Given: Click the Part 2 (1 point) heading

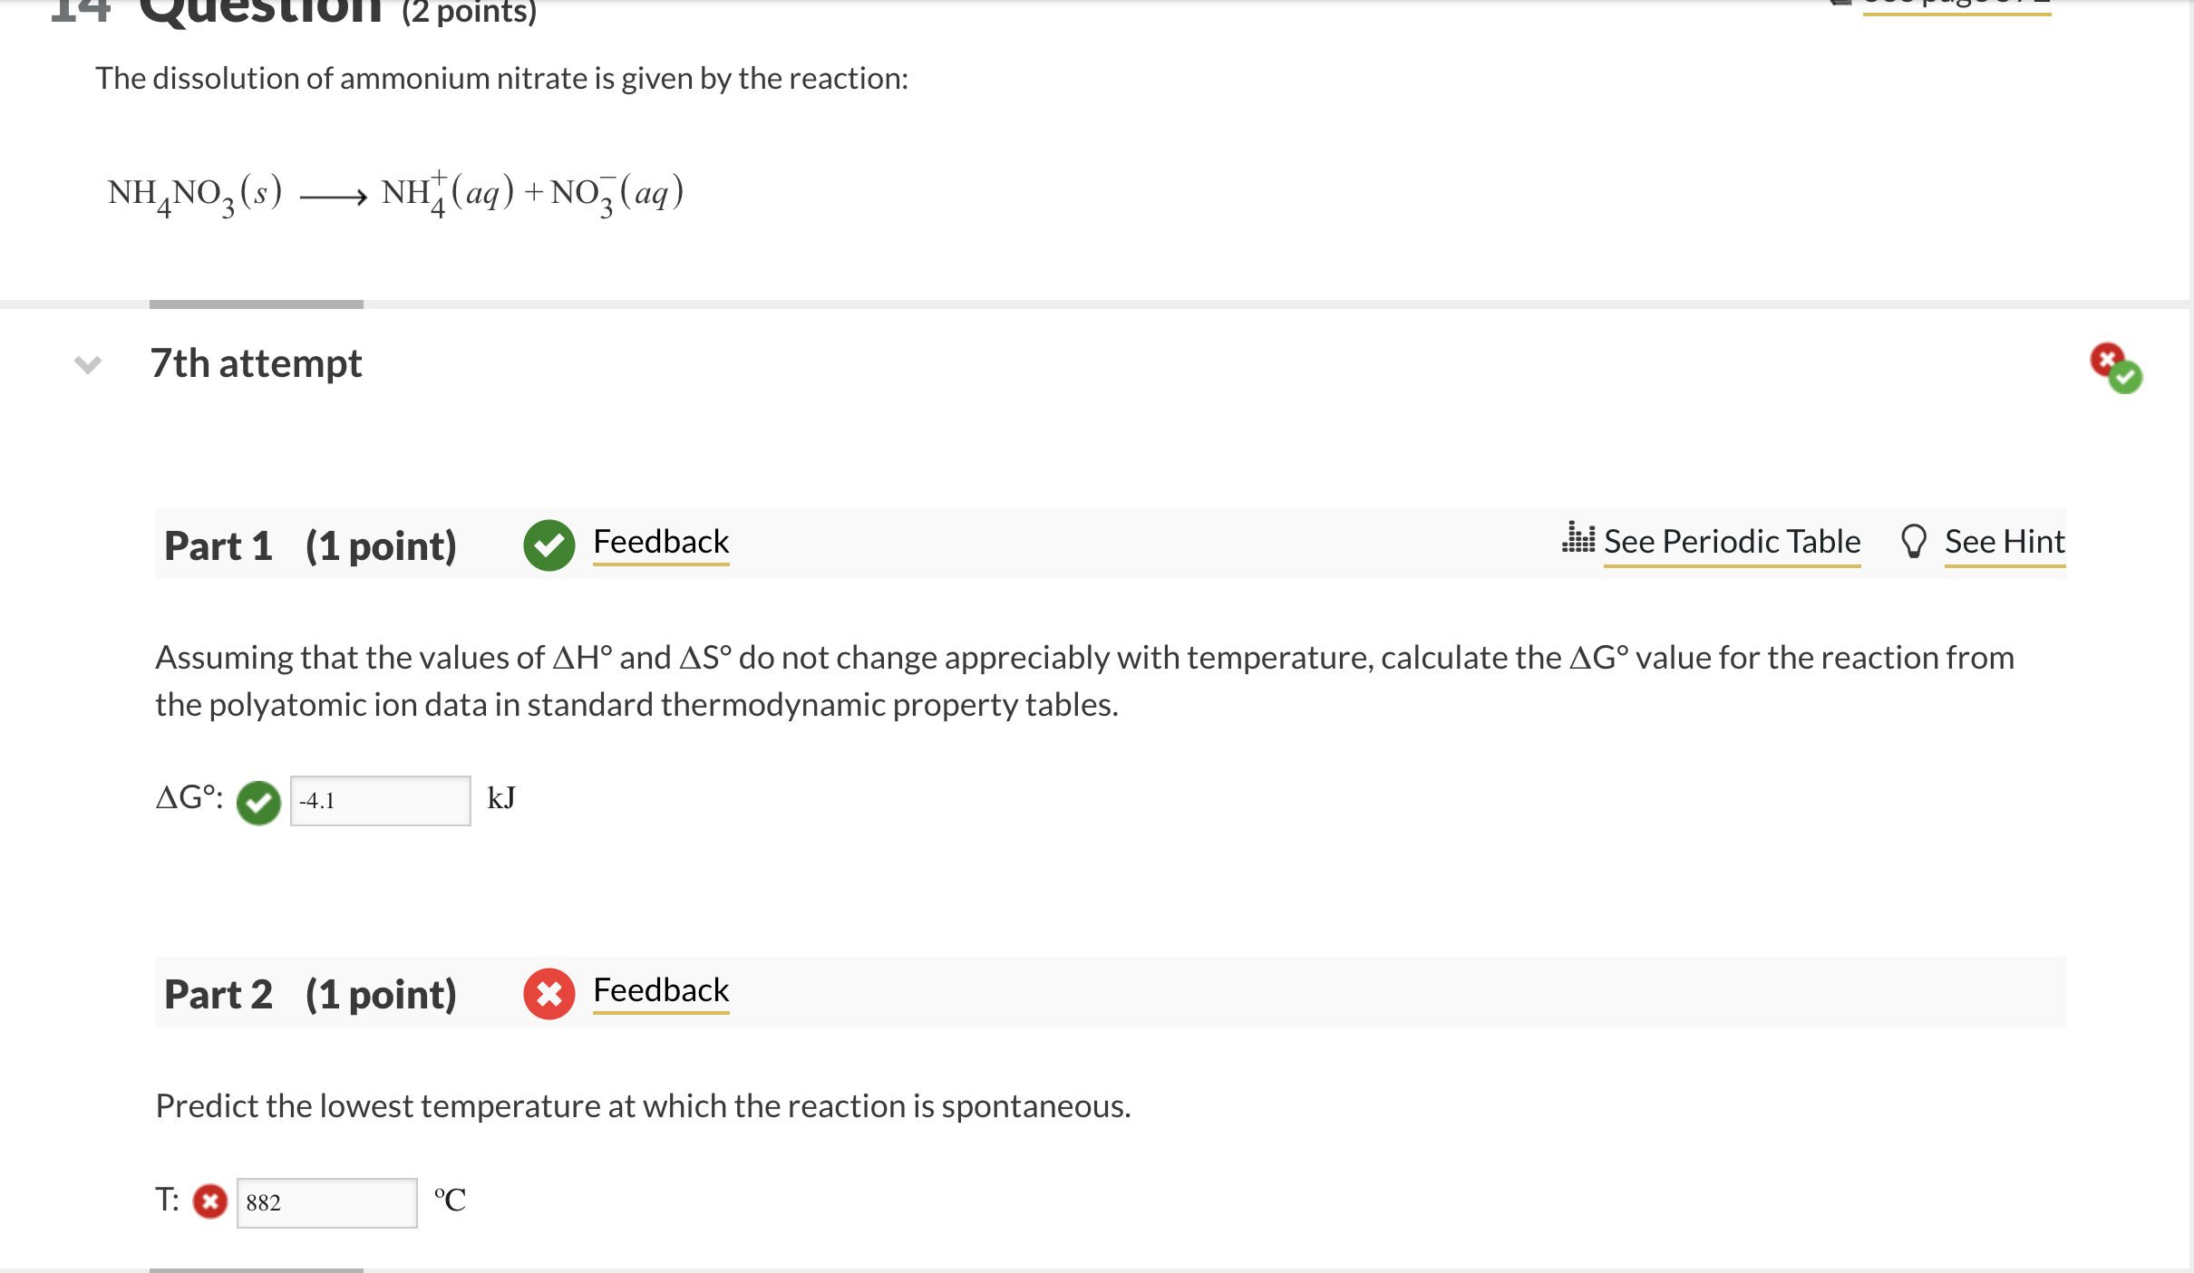Looking at the screenshot, I should click(310, 994).
